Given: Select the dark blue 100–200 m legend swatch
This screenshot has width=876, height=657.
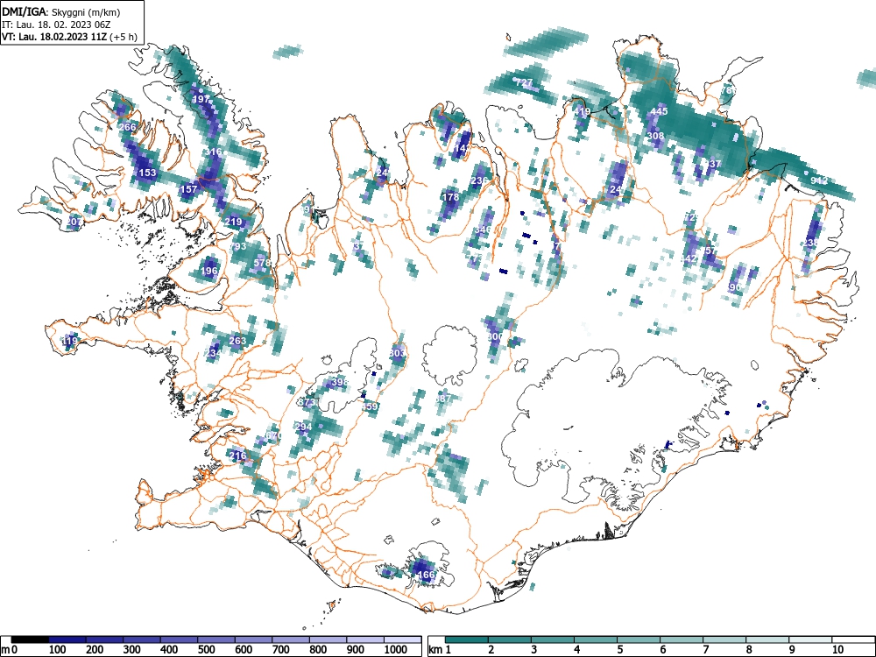Looking at the screenshot, I should 67,639.
